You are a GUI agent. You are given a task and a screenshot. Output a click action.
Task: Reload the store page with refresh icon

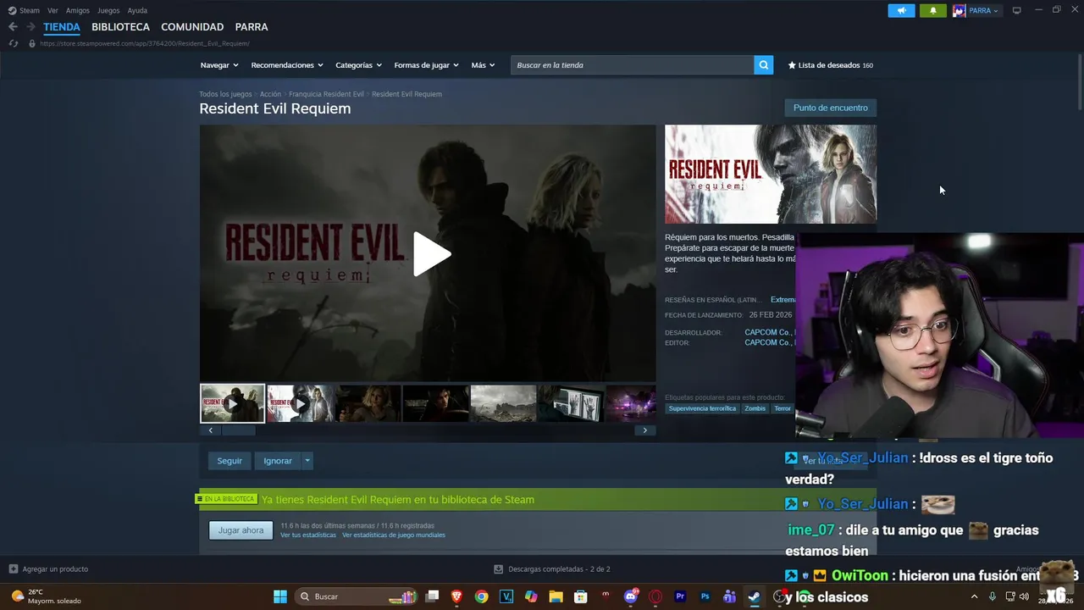pos(13,43)
